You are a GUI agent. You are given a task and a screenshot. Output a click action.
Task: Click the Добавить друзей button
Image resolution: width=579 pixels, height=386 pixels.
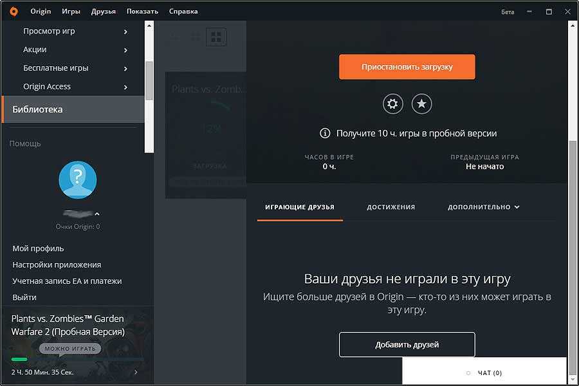407,345
